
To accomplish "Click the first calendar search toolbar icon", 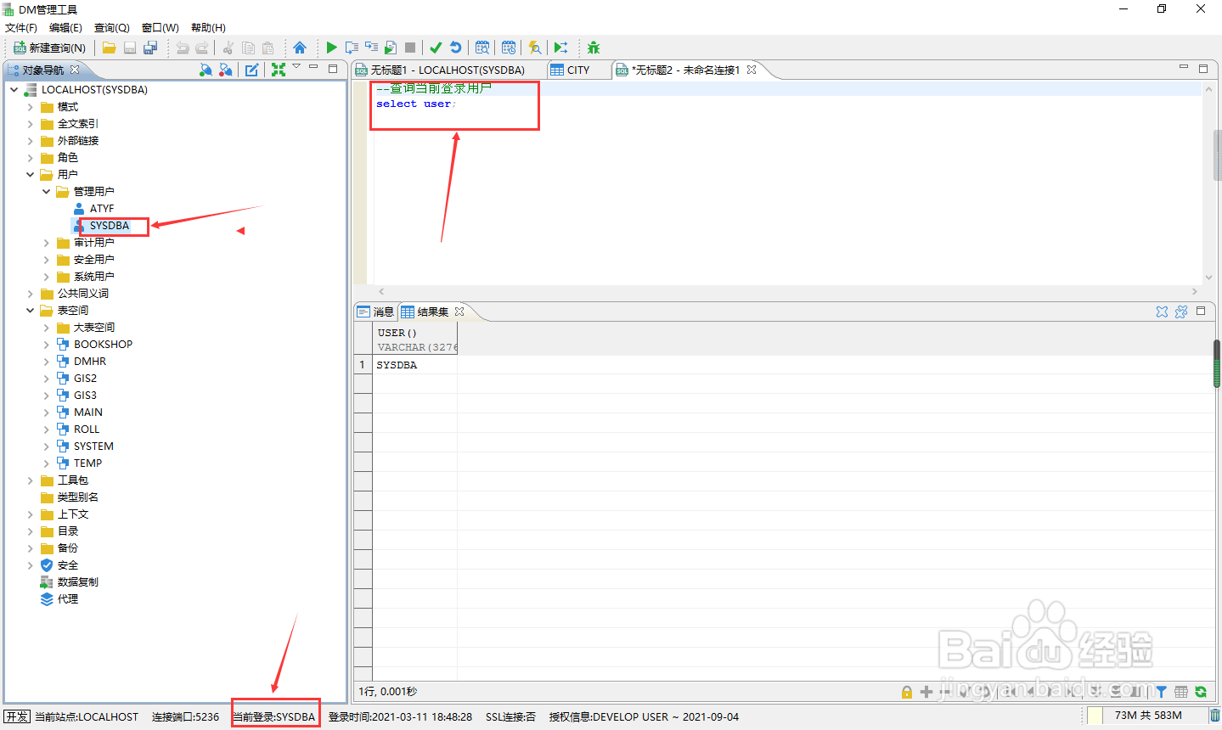I will tap(482, 48).
